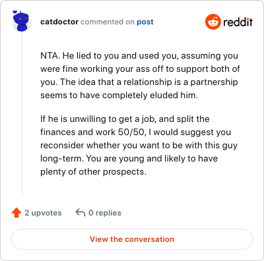Viewport: 264px width, 261px height.
Task: Click the line "seems to have completely eluded him."
Action: 119,96
